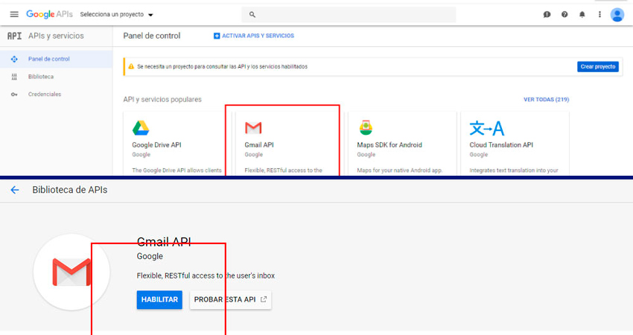Click the external-link icon on Probar esta API

pyautogui.click(x=264, y=299)
